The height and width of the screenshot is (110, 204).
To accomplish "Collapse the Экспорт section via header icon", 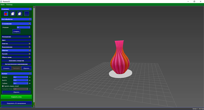I will (30, 74).
